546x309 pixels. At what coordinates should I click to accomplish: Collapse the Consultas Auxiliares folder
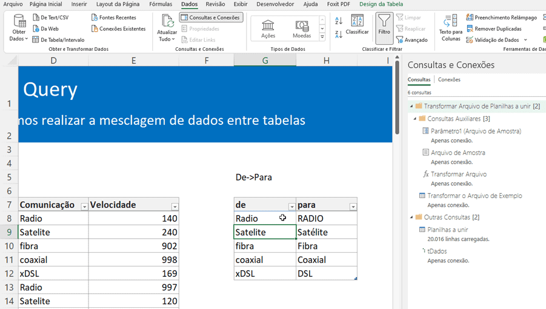[415, 119]
